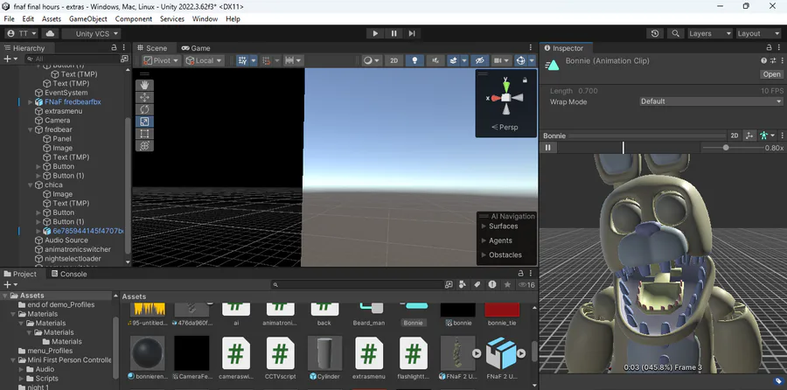
Task: Select the Hand view tool
Action: 144,85
